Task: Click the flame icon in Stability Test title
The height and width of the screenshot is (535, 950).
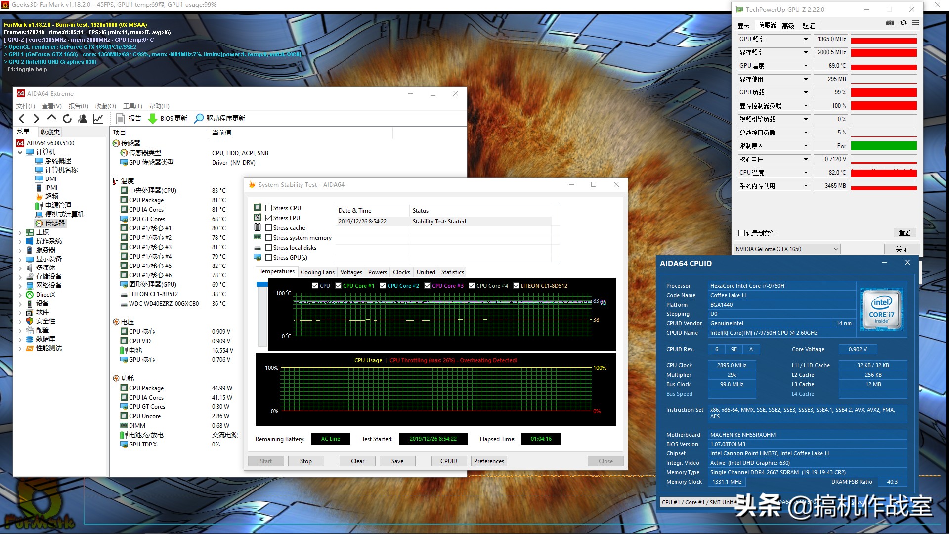Action: click(252, 185)
